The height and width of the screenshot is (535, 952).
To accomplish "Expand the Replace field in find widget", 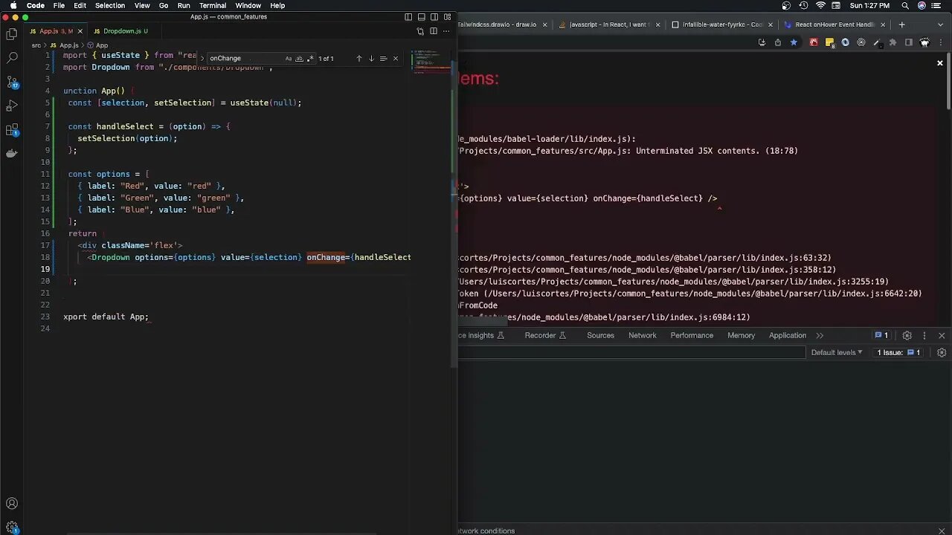I will [x=202, y=59].
